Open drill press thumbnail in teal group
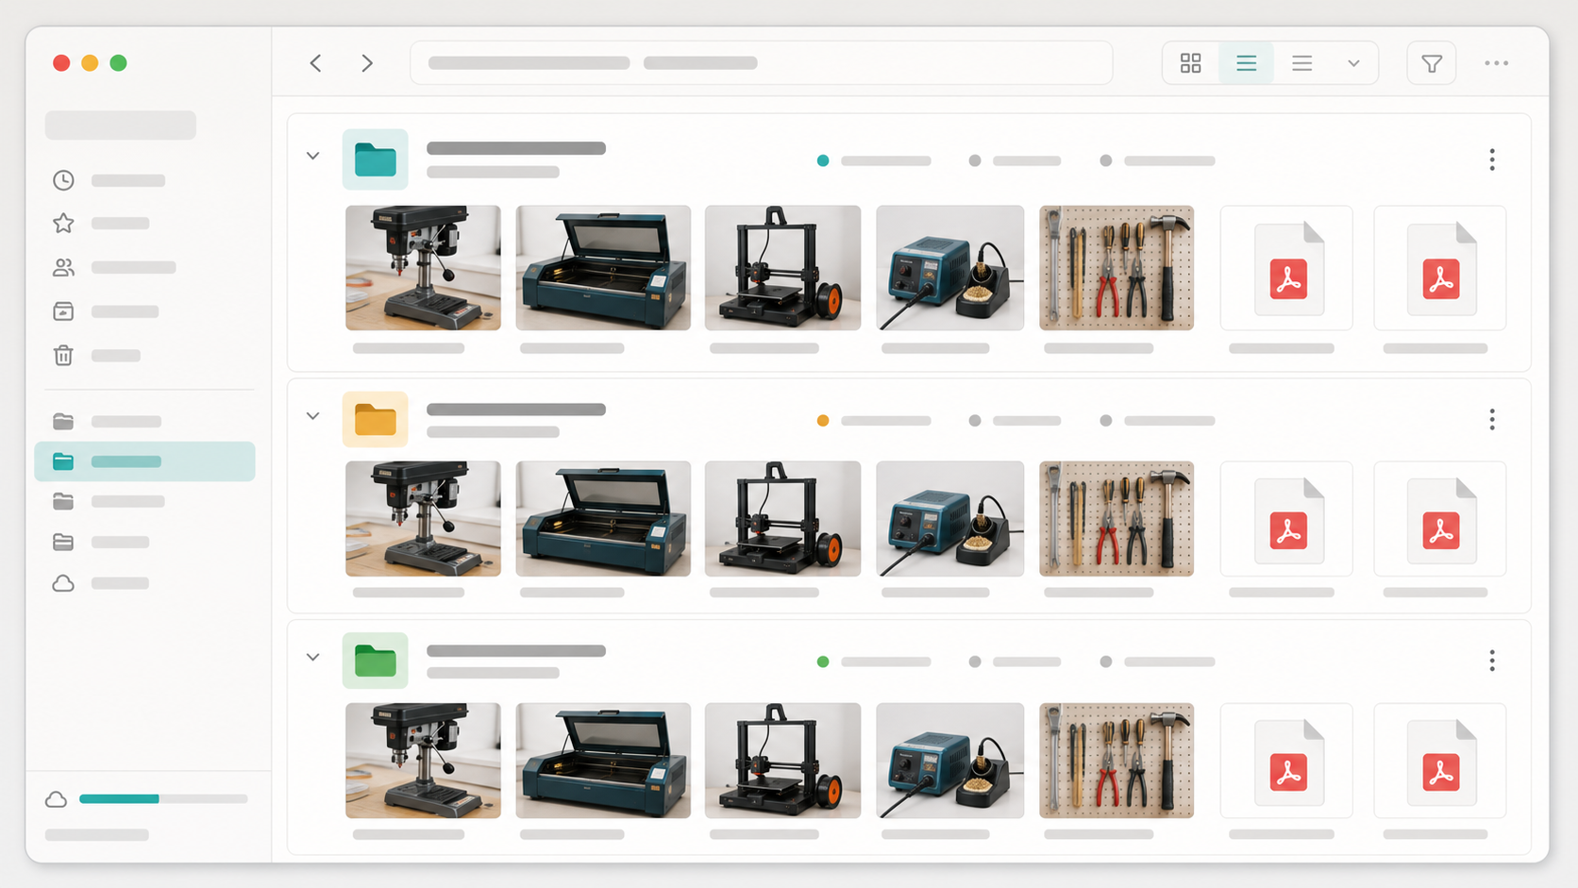Image resolution: width=1578 pixels, height=888 pixels. [x=423, y=268]
